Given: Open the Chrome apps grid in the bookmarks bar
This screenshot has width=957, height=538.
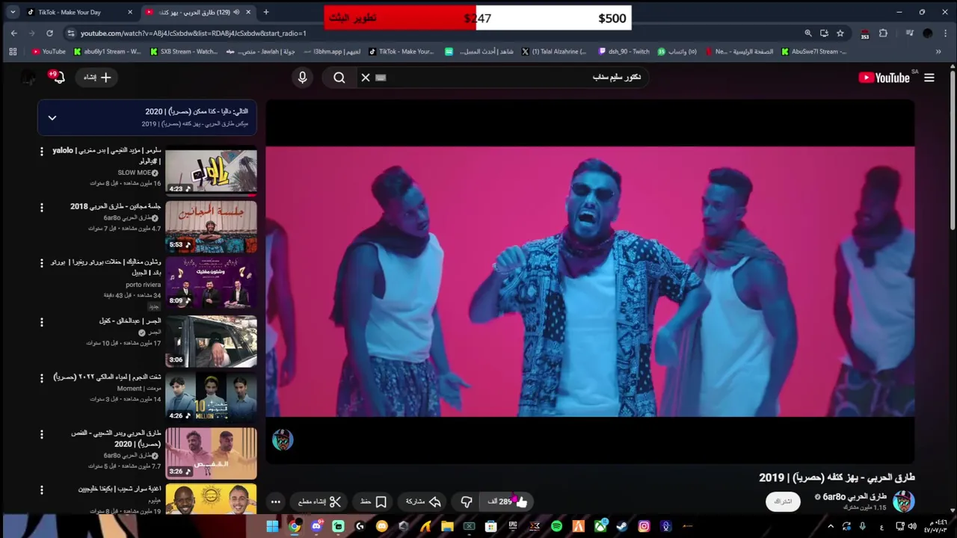Looking at the screenshot, I should 13,52.
